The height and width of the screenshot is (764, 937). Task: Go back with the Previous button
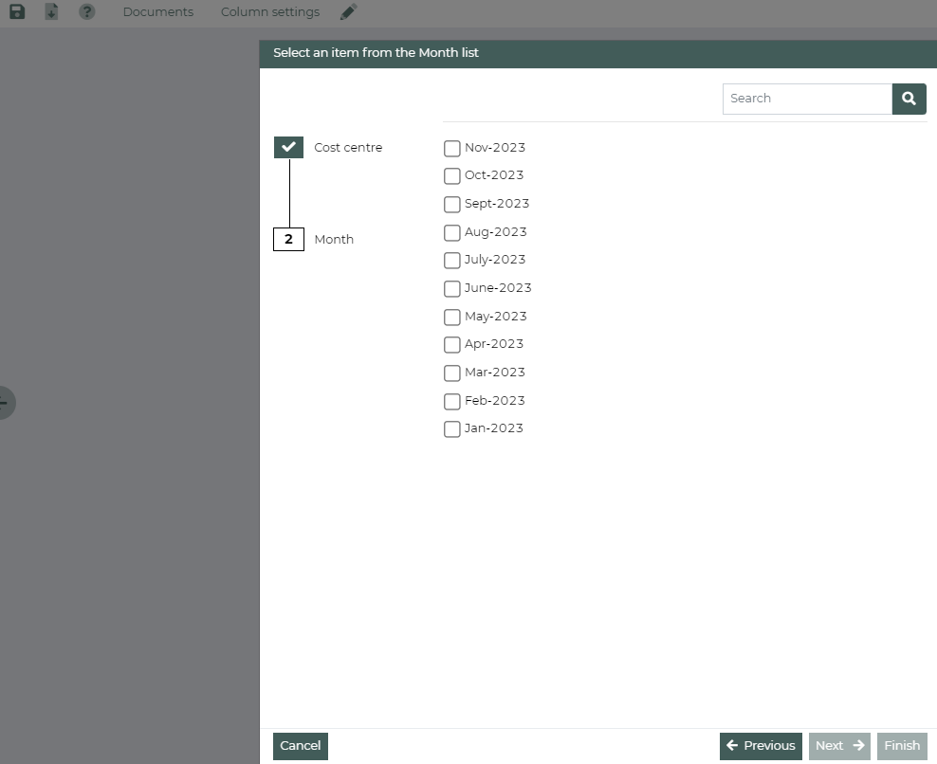pyautogui.click(x=761, y=746)
